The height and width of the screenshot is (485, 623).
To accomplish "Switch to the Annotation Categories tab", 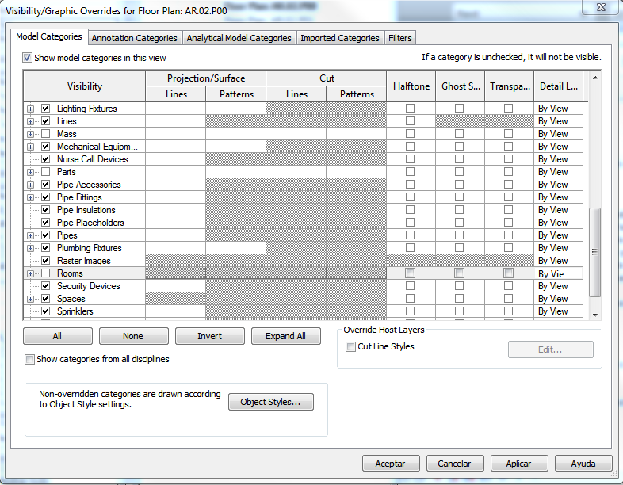I will [134, 38].
